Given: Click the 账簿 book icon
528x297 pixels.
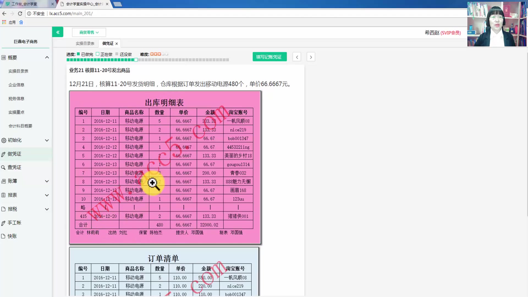Looking at the screenshot, I should [4, 181].
